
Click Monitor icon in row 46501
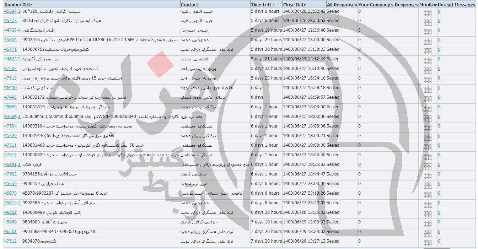pyautogui.click(x=428, y=233)
